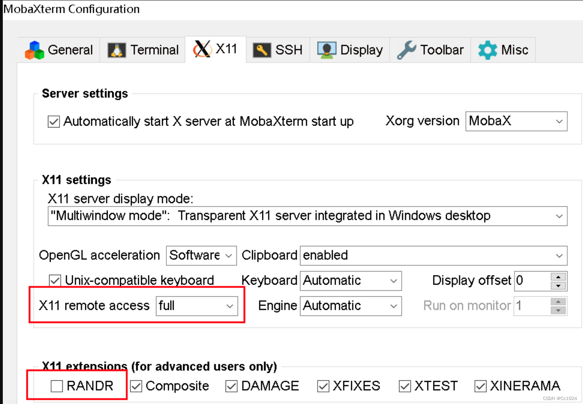The width and height of the screenshot is (583, 404).
Task: Click the wrench Toolbar tab icon
Action: coord(407,50)
